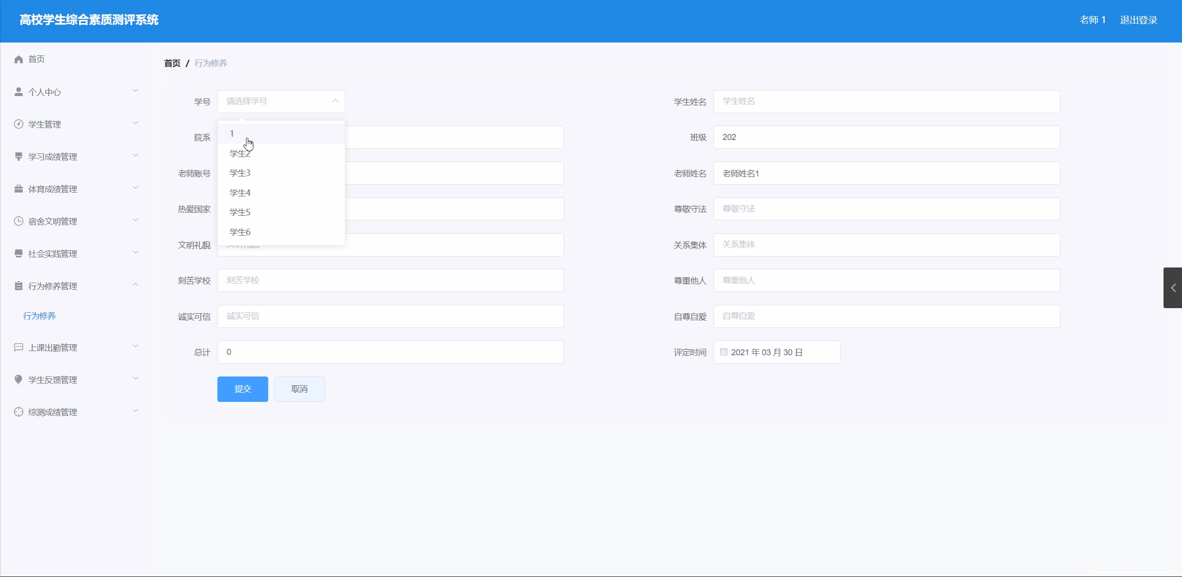Close the 学号 dropdown using its arrow
Viewport: 1182px width, 577px height.
click(335, 101)
